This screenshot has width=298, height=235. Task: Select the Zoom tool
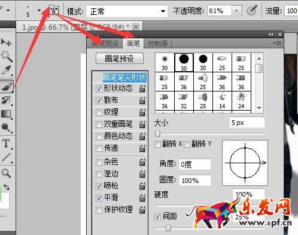(6, 173)
